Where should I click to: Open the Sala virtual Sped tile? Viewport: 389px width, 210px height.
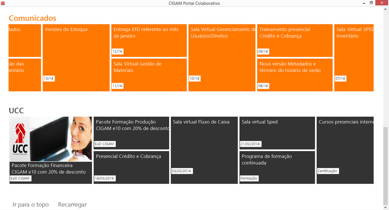coord(277,133)
